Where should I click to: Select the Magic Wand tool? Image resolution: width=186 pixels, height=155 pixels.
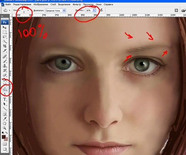tap(5, 41)
